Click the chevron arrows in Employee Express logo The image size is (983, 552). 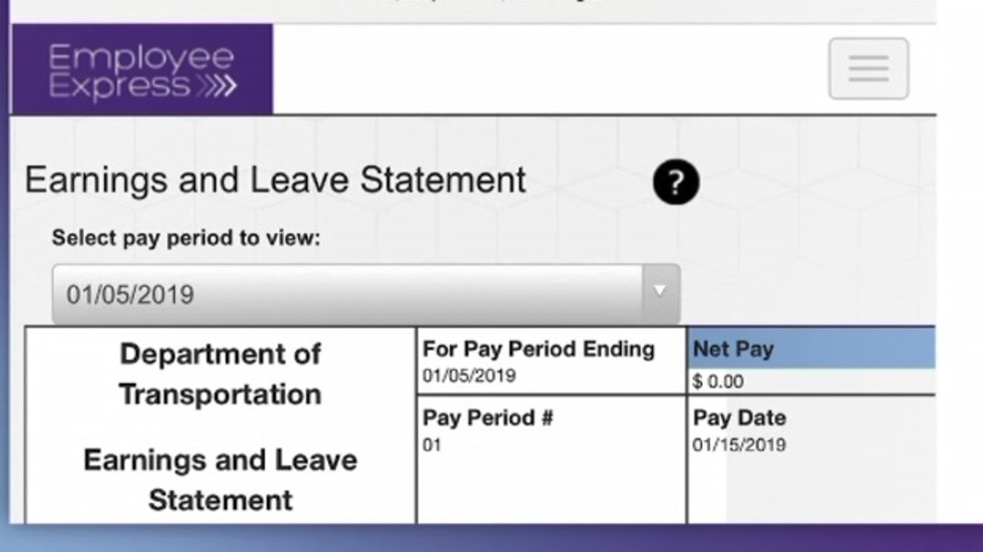[216, 86]
